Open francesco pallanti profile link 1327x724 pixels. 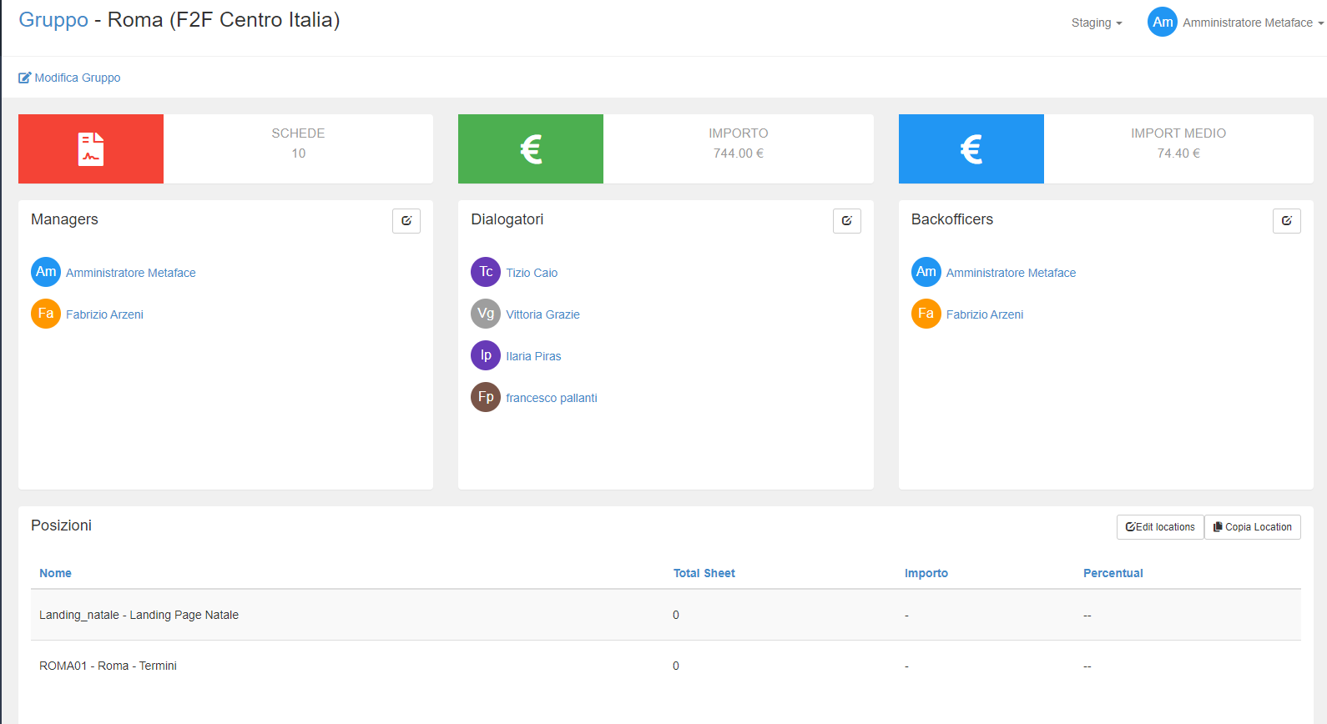tap(551, 398)
